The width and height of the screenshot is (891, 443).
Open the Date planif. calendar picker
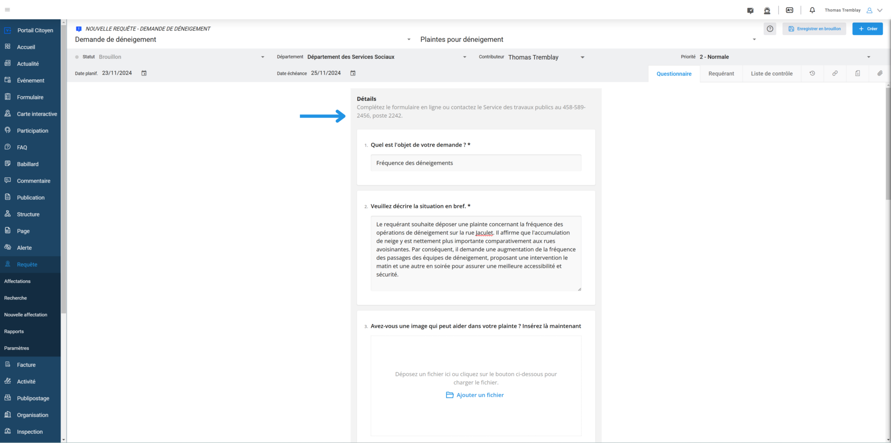click(144, 73)
